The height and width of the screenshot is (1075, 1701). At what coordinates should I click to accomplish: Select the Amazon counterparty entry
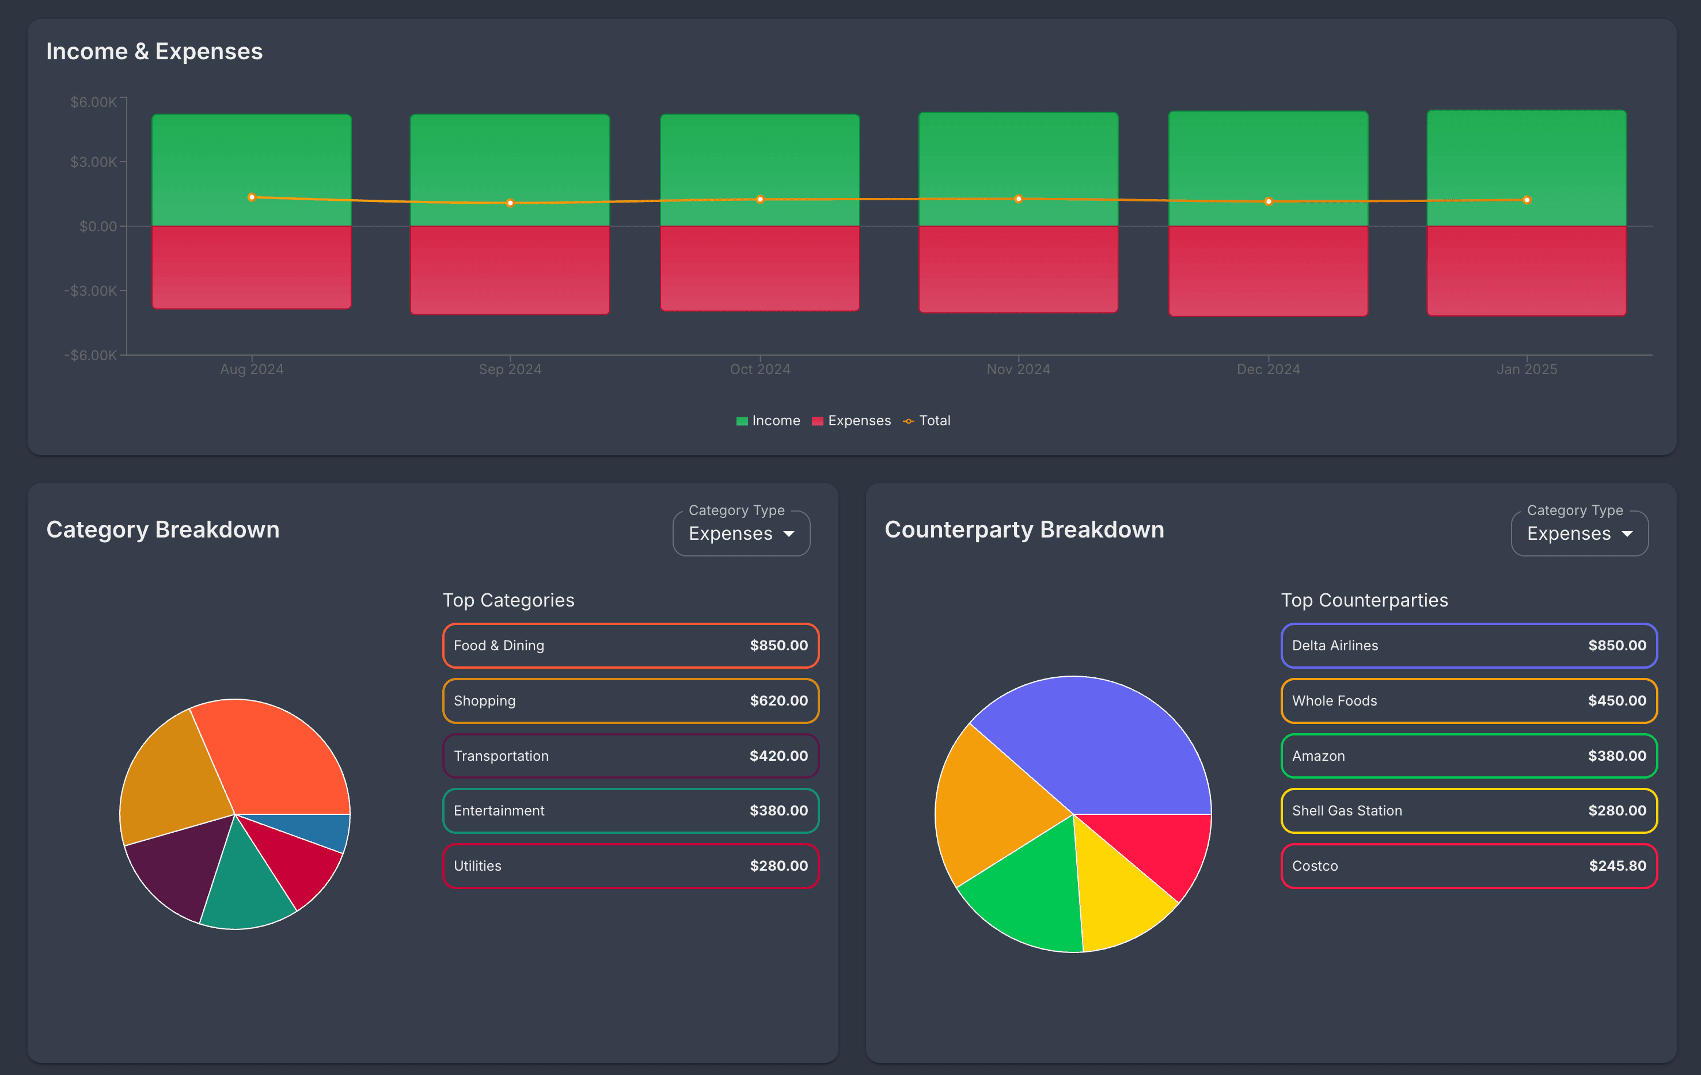click(x=1468, y=755)
